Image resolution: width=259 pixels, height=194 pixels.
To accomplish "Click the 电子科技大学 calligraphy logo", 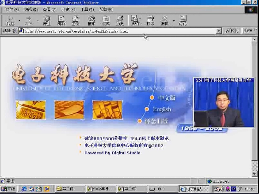I will pos(75,74).
